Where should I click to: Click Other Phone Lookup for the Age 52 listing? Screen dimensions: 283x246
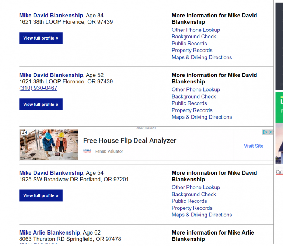196,89
